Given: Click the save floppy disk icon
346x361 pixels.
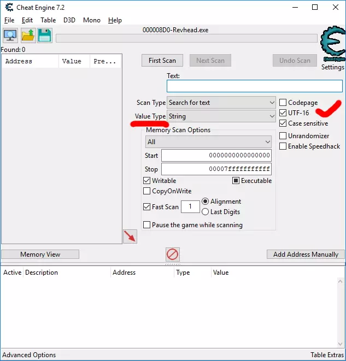Looking at the screenshot, I should 45,35.
